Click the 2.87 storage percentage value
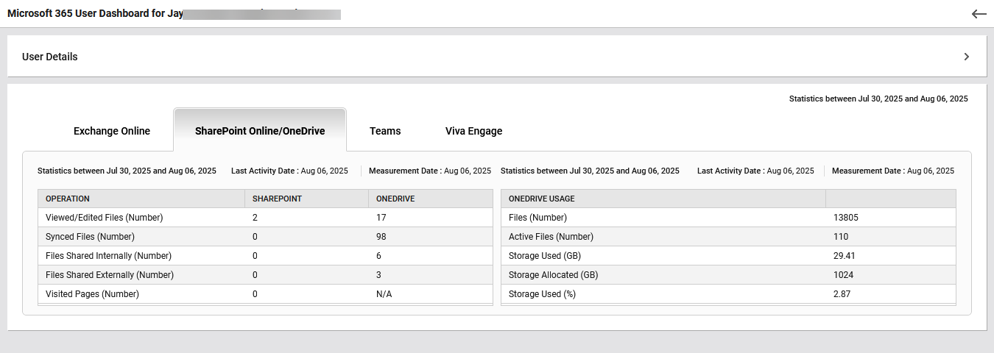Image resolution: width=994 pixels, height=353 pixels. (842, 294)
